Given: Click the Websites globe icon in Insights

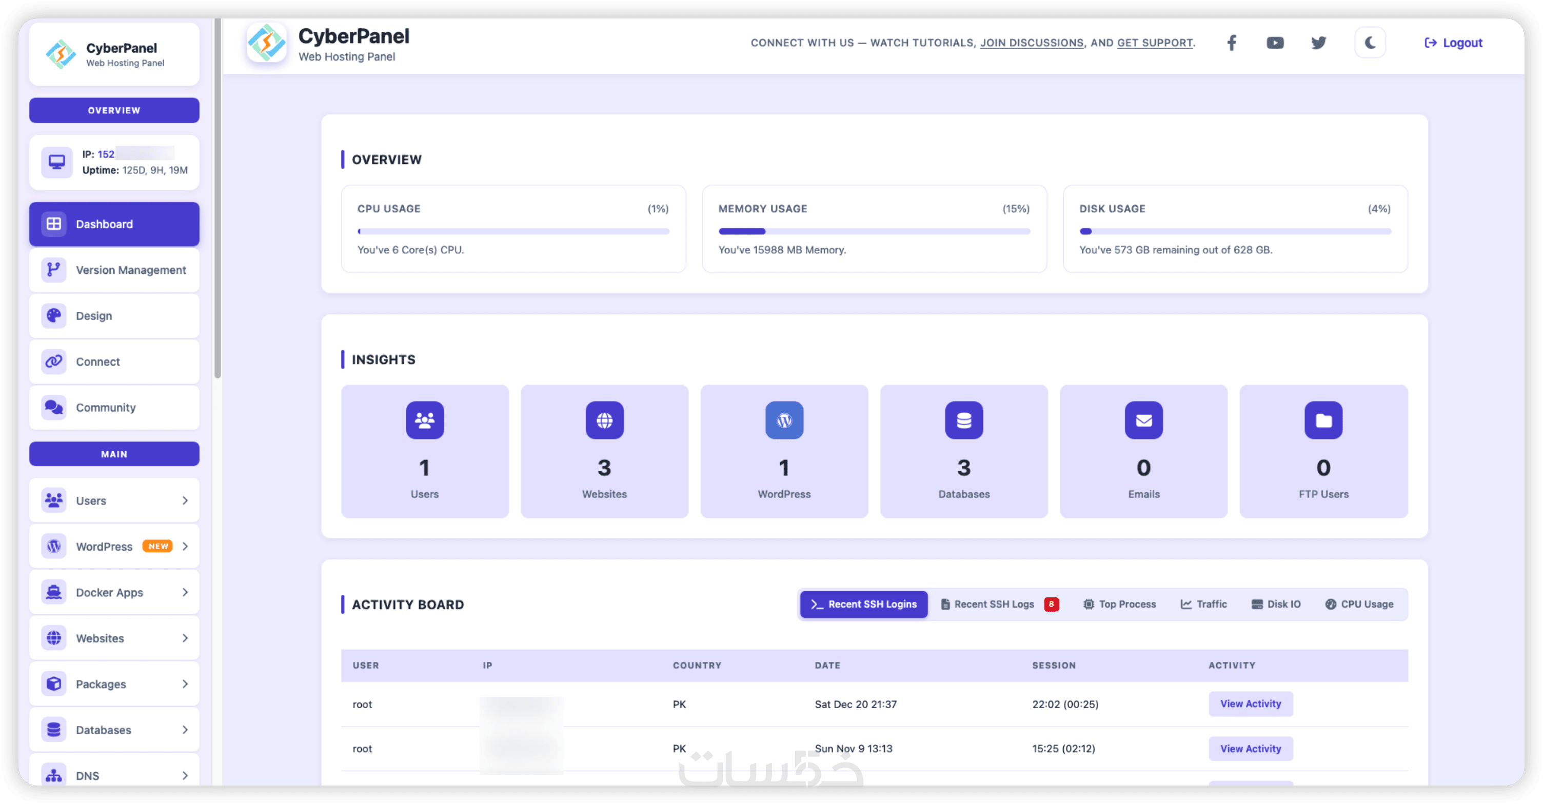Looking at the screenshot, I should (604, 420).
